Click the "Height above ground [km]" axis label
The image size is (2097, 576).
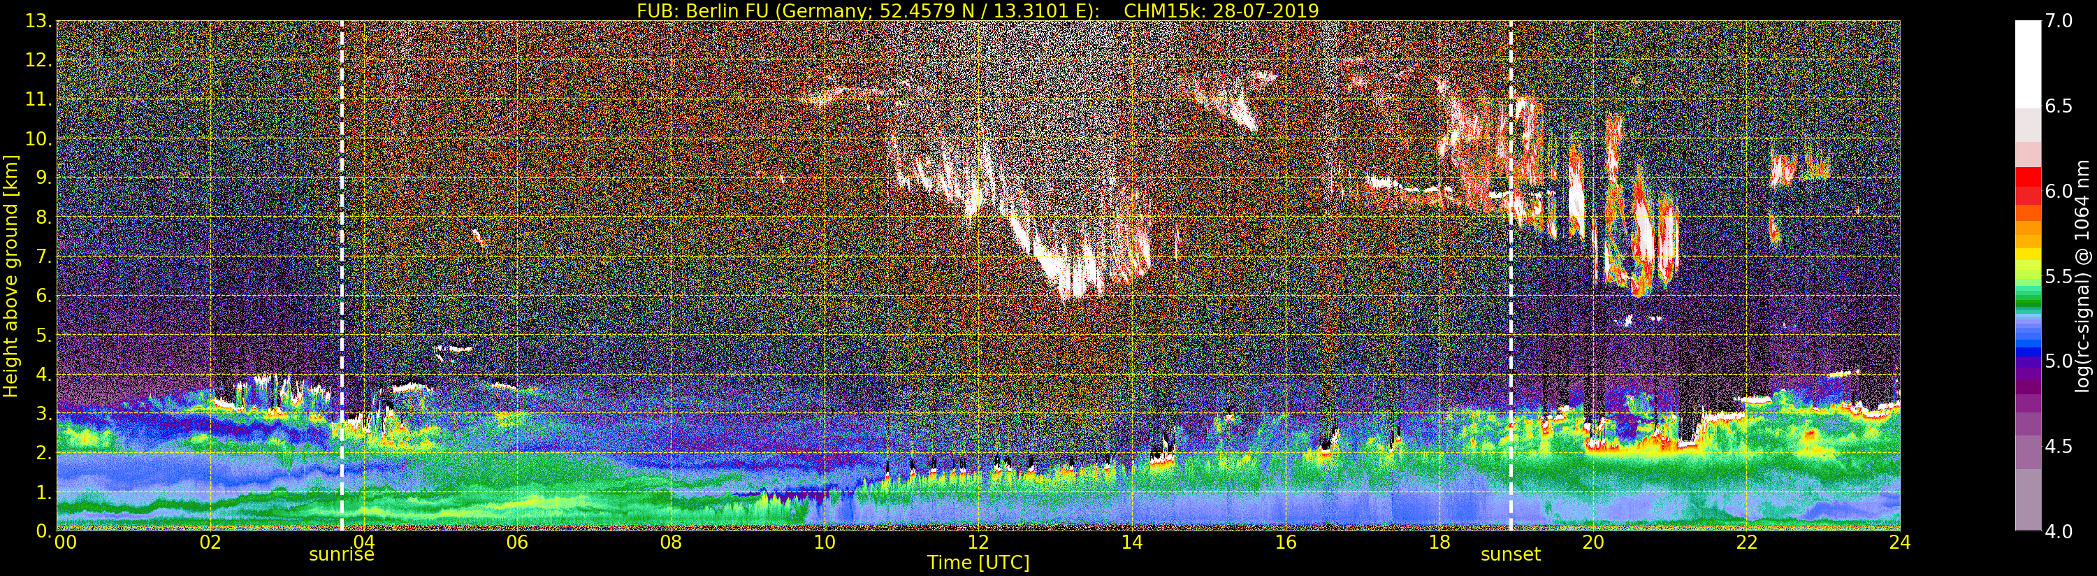pyautogui.click(x=10, y=275)
